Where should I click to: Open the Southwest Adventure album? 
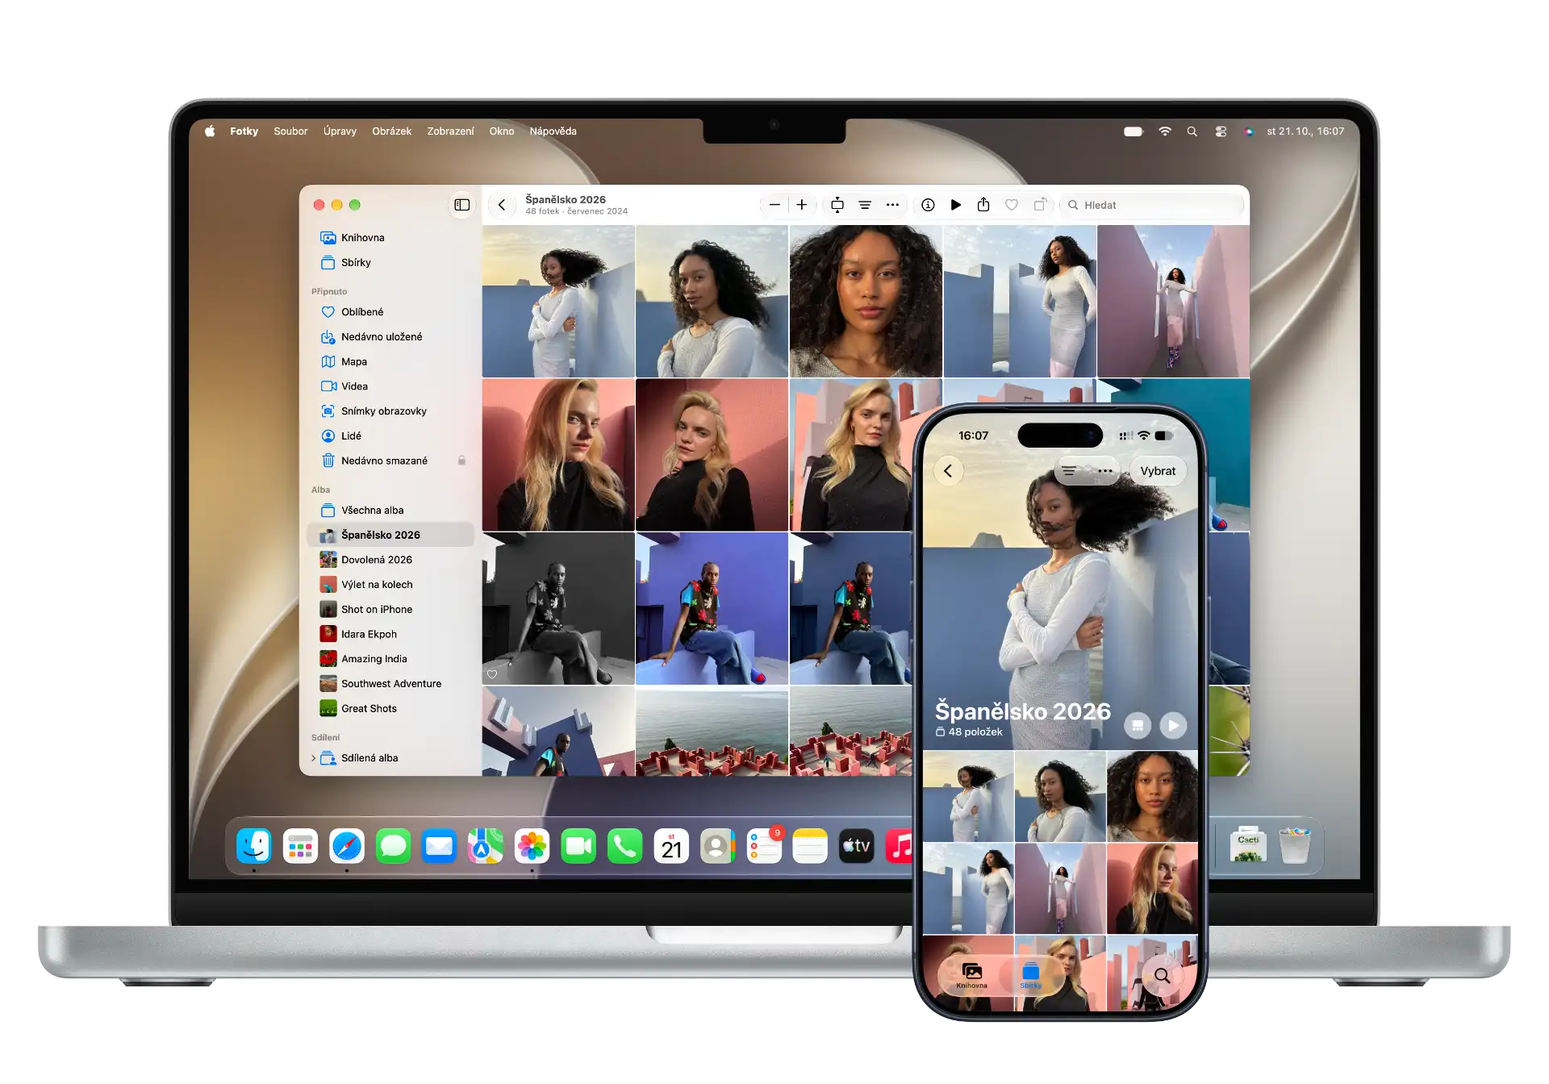click(x=390, y=683)
